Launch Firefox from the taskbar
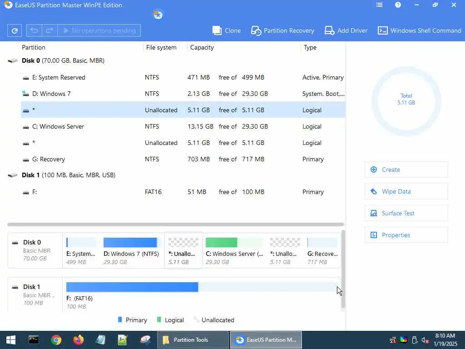This screenshot has width=465, height=349. pyautogui.click(x=78, y=340)
